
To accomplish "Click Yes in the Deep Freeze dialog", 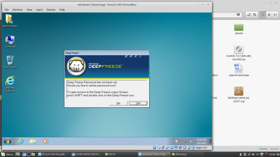I will 138,103.
